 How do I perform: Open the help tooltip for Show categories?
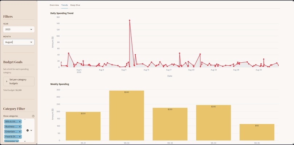33,116
